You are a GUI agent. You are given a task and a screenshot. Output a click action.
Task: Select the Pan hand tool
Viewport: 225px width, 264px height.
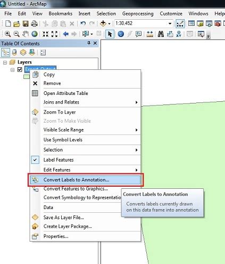[26, 34]
